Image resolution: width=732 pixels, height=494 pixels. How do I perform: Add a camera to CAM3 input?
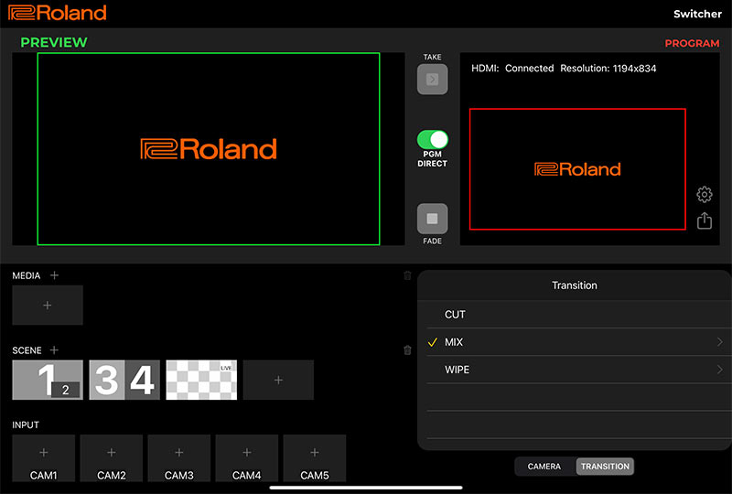click(178, 458)
